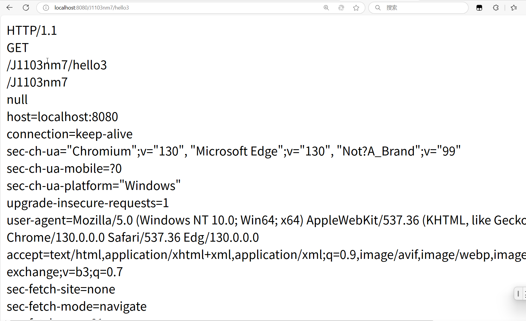Click host=localhost:8080 text
526x321 pixels.
click(62, 117)
